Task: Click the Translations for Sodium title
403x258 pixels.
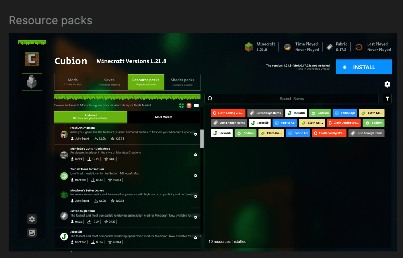Action: (87, 169)
